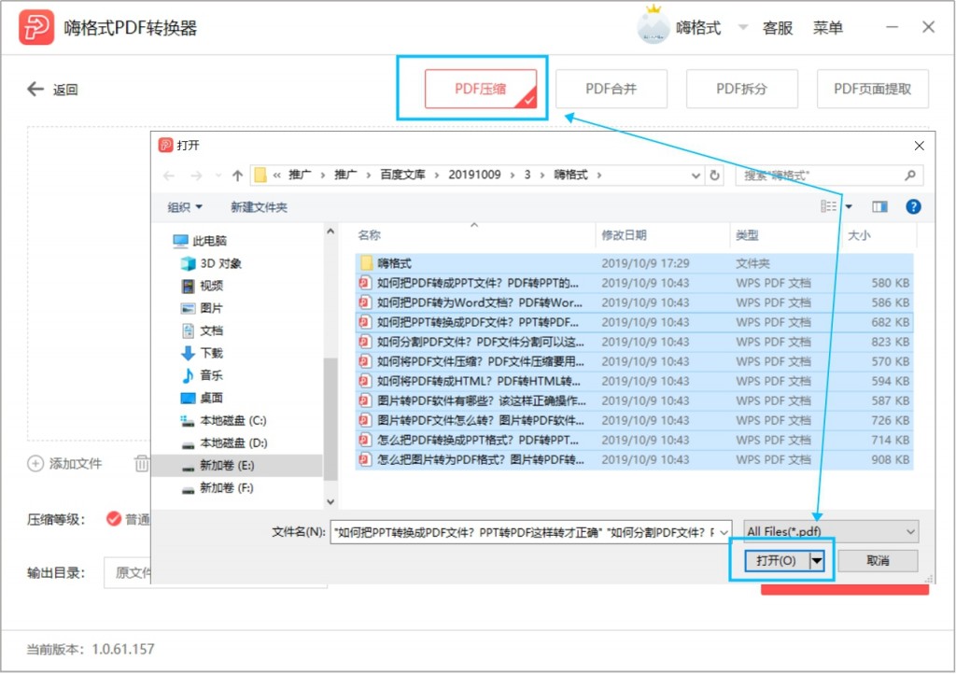This screenshot has height=674, width=956.
Task: Click the 取消 button
Action: tap(878, 560)
